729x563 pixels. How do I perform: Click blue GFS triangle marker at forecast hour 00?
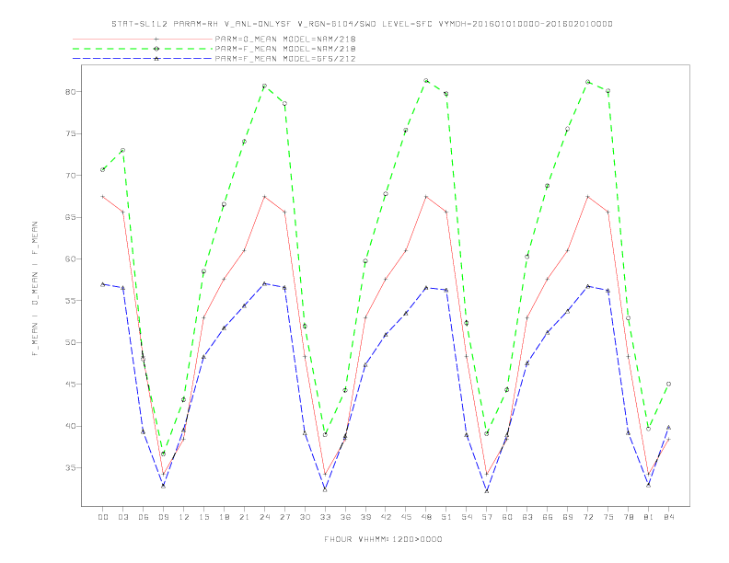click(103, 284)
